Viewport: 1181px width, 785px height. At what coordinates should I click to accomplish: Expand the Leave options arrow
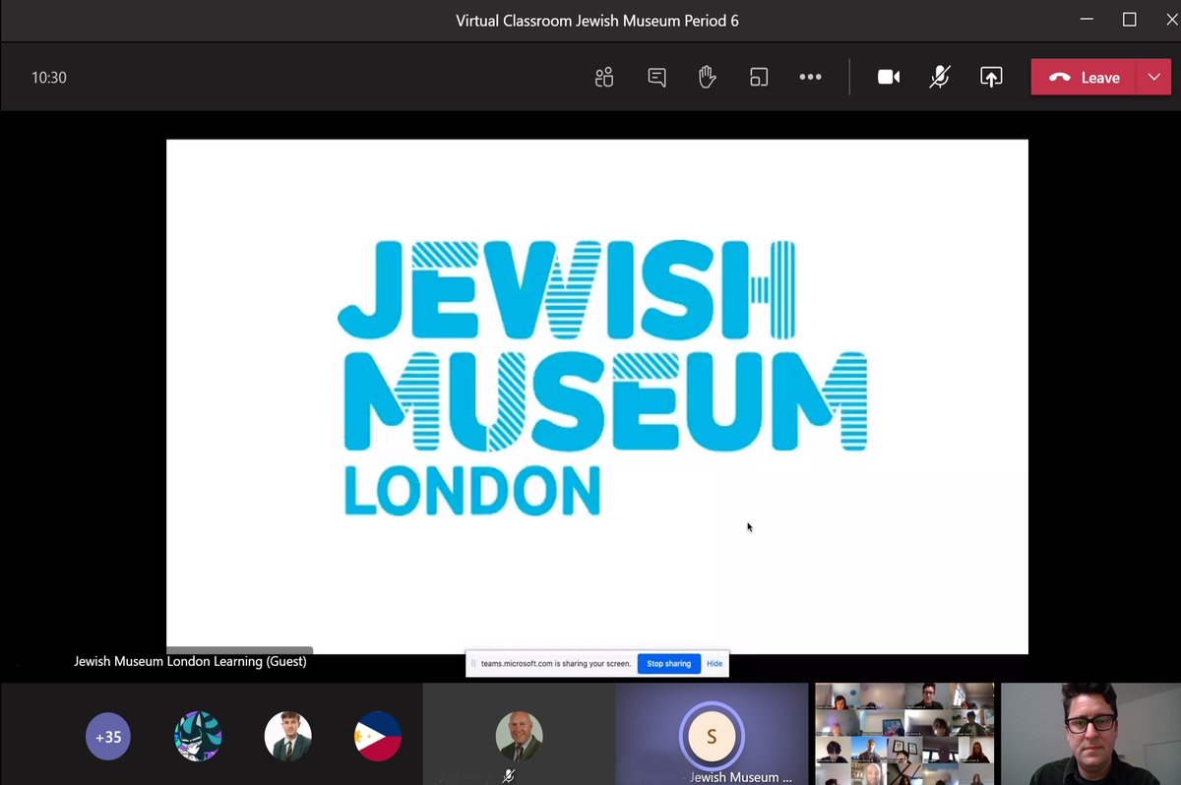[1154, 78]
